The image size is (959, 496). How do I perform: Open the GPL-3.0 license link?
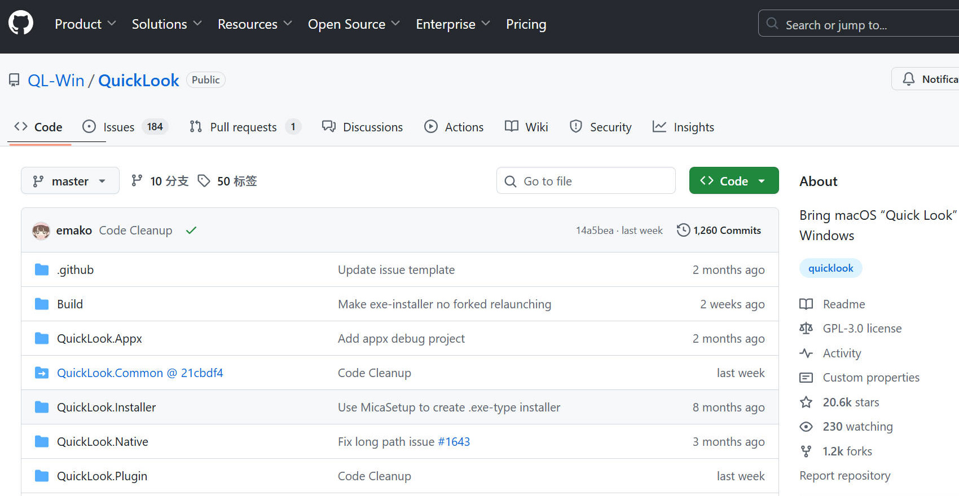pyautogui.click(x=851, y=329)
